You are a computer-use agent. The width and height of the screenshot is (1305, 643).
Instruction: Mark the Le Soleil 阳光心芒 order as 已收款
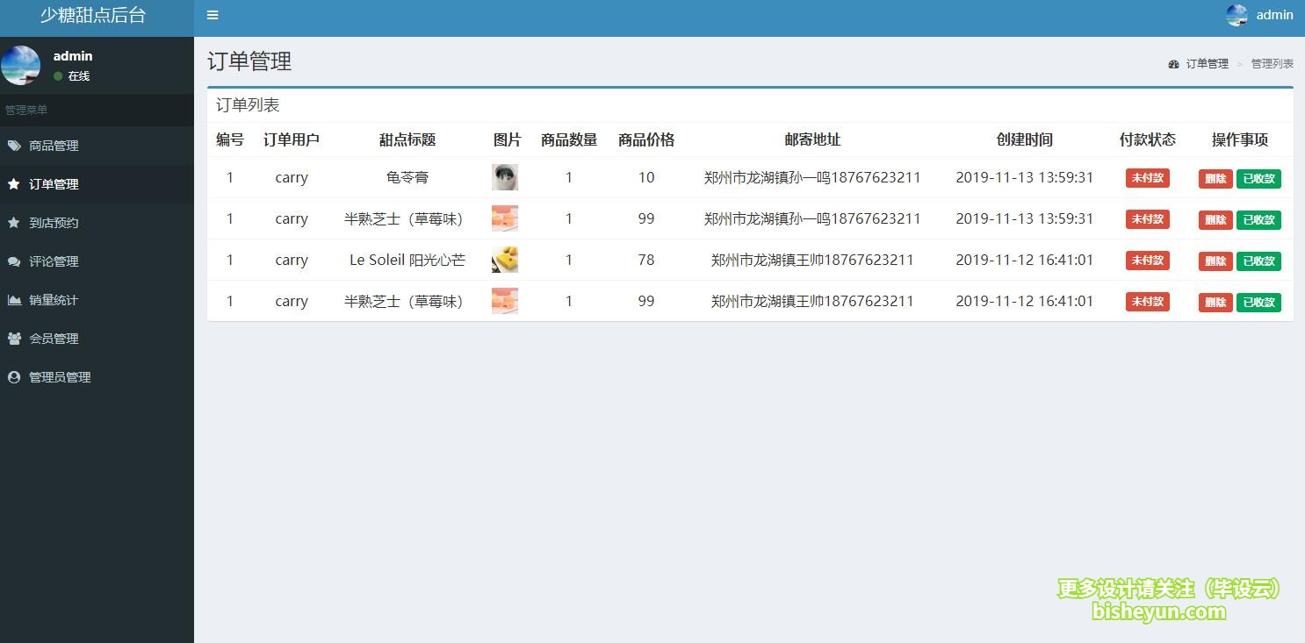pos(1258,261)
